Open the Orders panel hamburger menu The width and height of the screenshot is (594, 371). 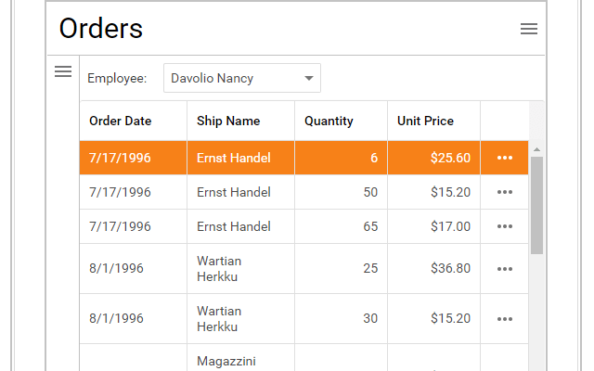point(529,29)
